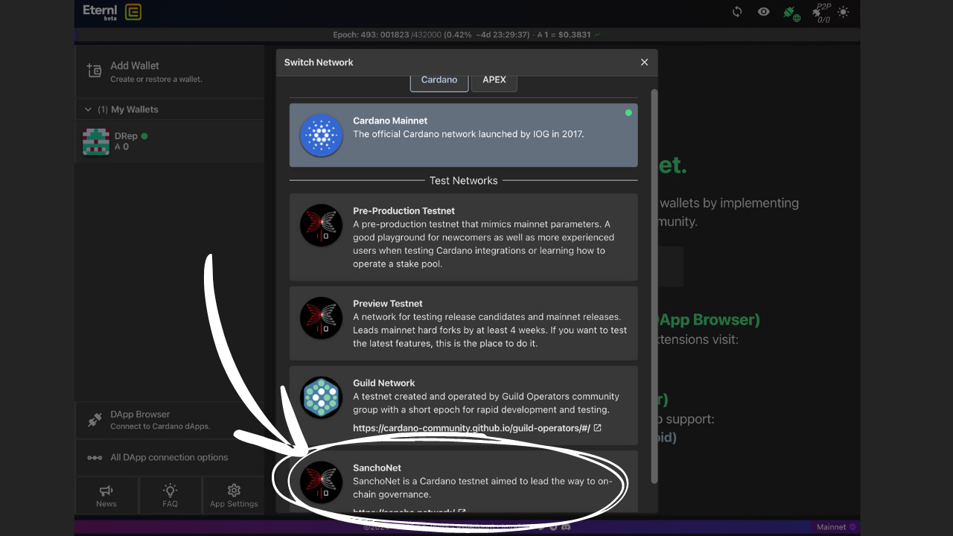Open DApp Browser 'Connect to Cardano dApps.'
953x536 pixels.
tap(170, 421)
